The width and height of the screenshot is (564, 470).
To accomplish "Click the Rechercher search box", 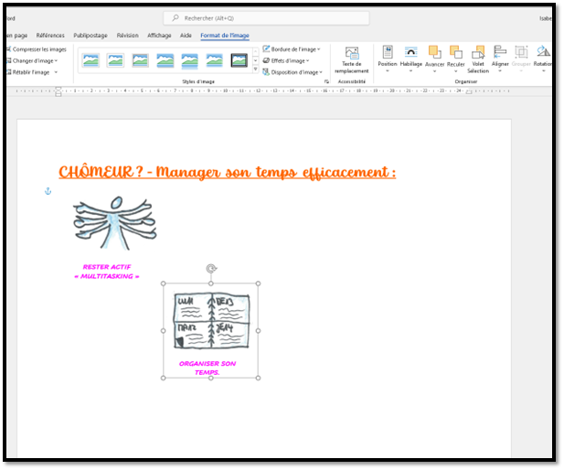I will [267, 18].
